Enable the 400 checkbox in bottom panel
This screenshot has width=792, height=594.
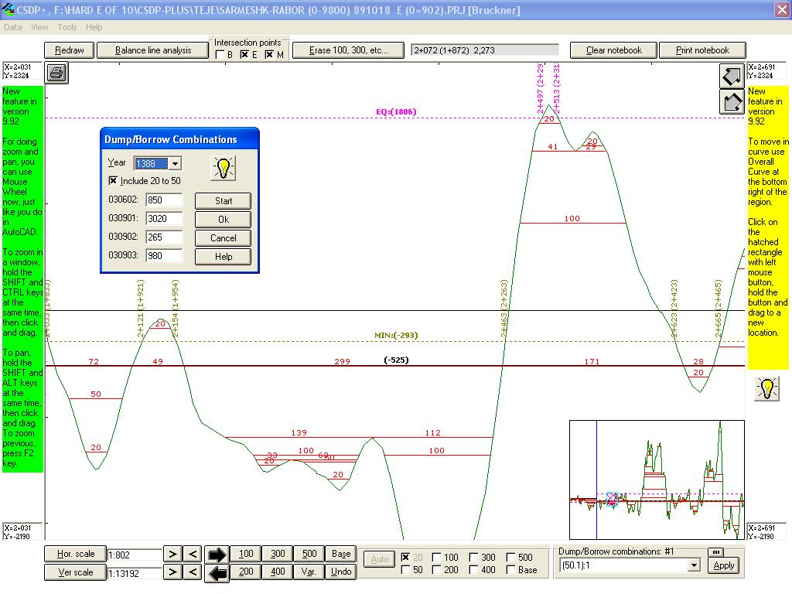474,570
